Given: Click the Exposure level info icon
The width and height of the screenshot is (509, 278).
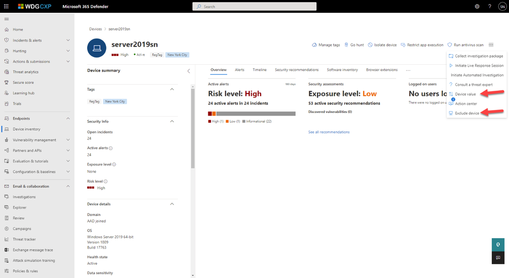Looking at the screenshot, I should click(114, 164).
